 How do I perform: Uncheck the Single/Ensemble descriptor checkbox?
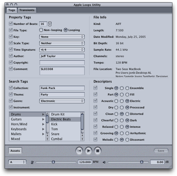tap(95, 88)
